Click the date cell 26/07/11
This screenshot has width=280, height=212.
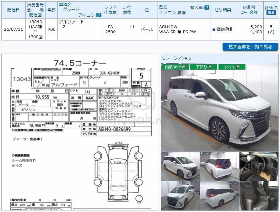pos(13,29)
